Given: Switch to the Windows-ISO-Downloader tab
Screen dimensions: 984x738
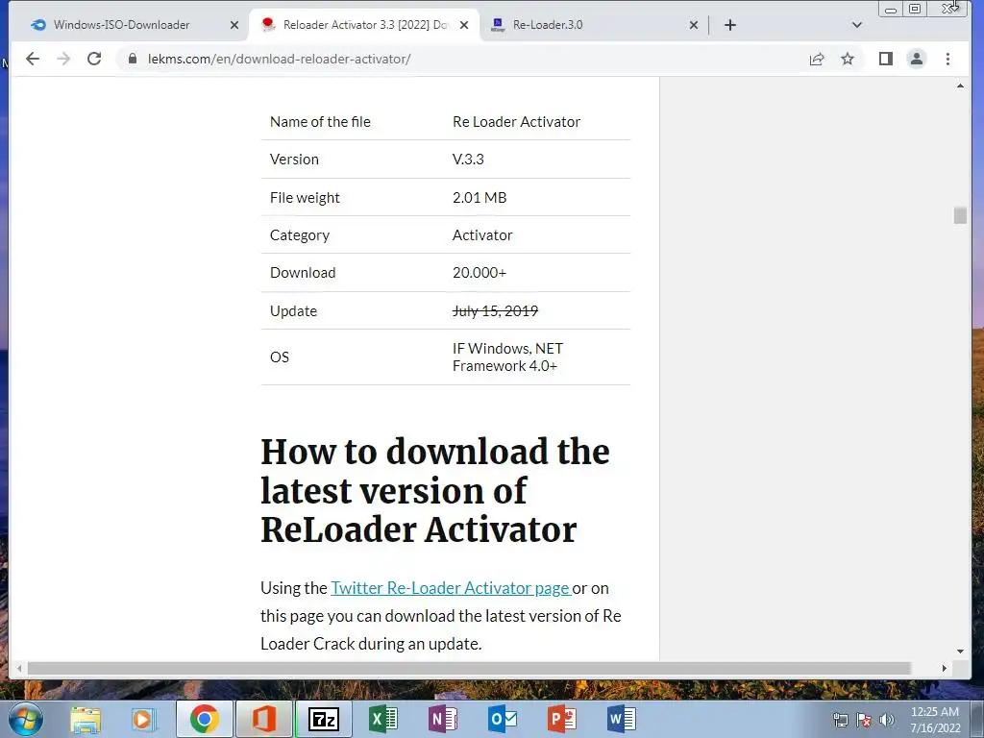Looking at the screenshot, I should [x=122, y=25].
